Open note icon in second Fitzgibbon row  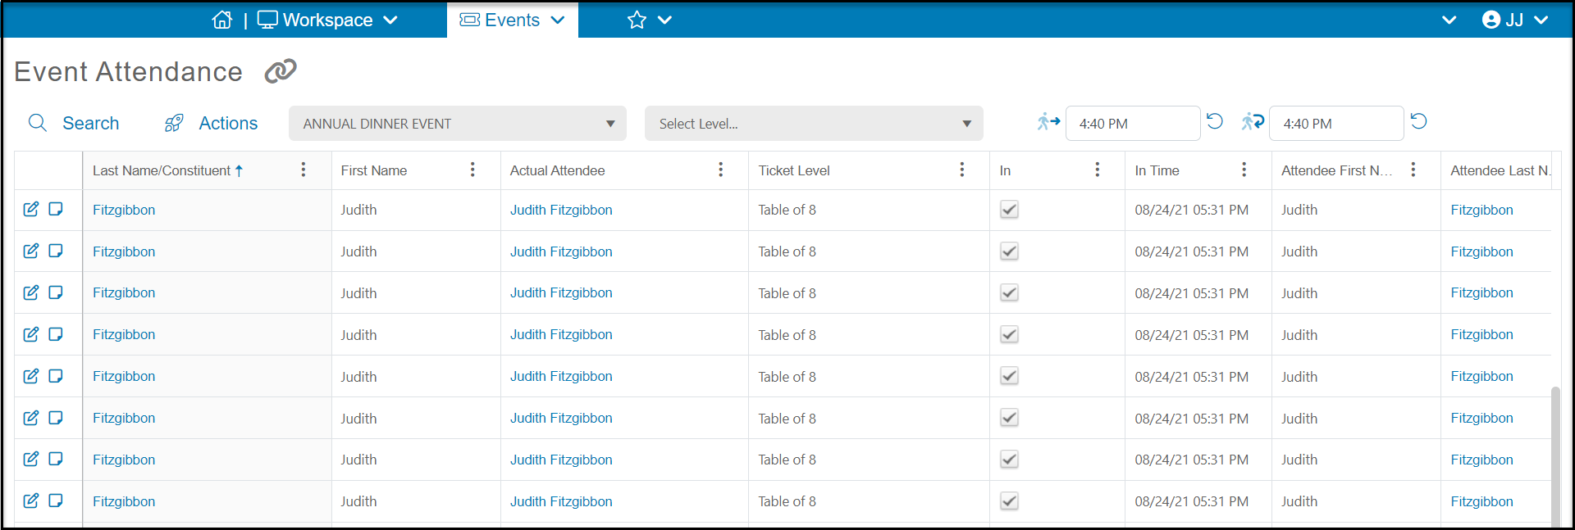56,251
